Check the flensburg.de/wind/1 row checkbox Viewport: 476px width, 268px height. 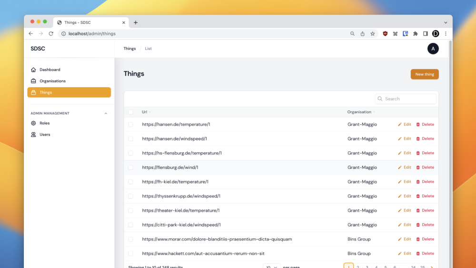point(130,168)
